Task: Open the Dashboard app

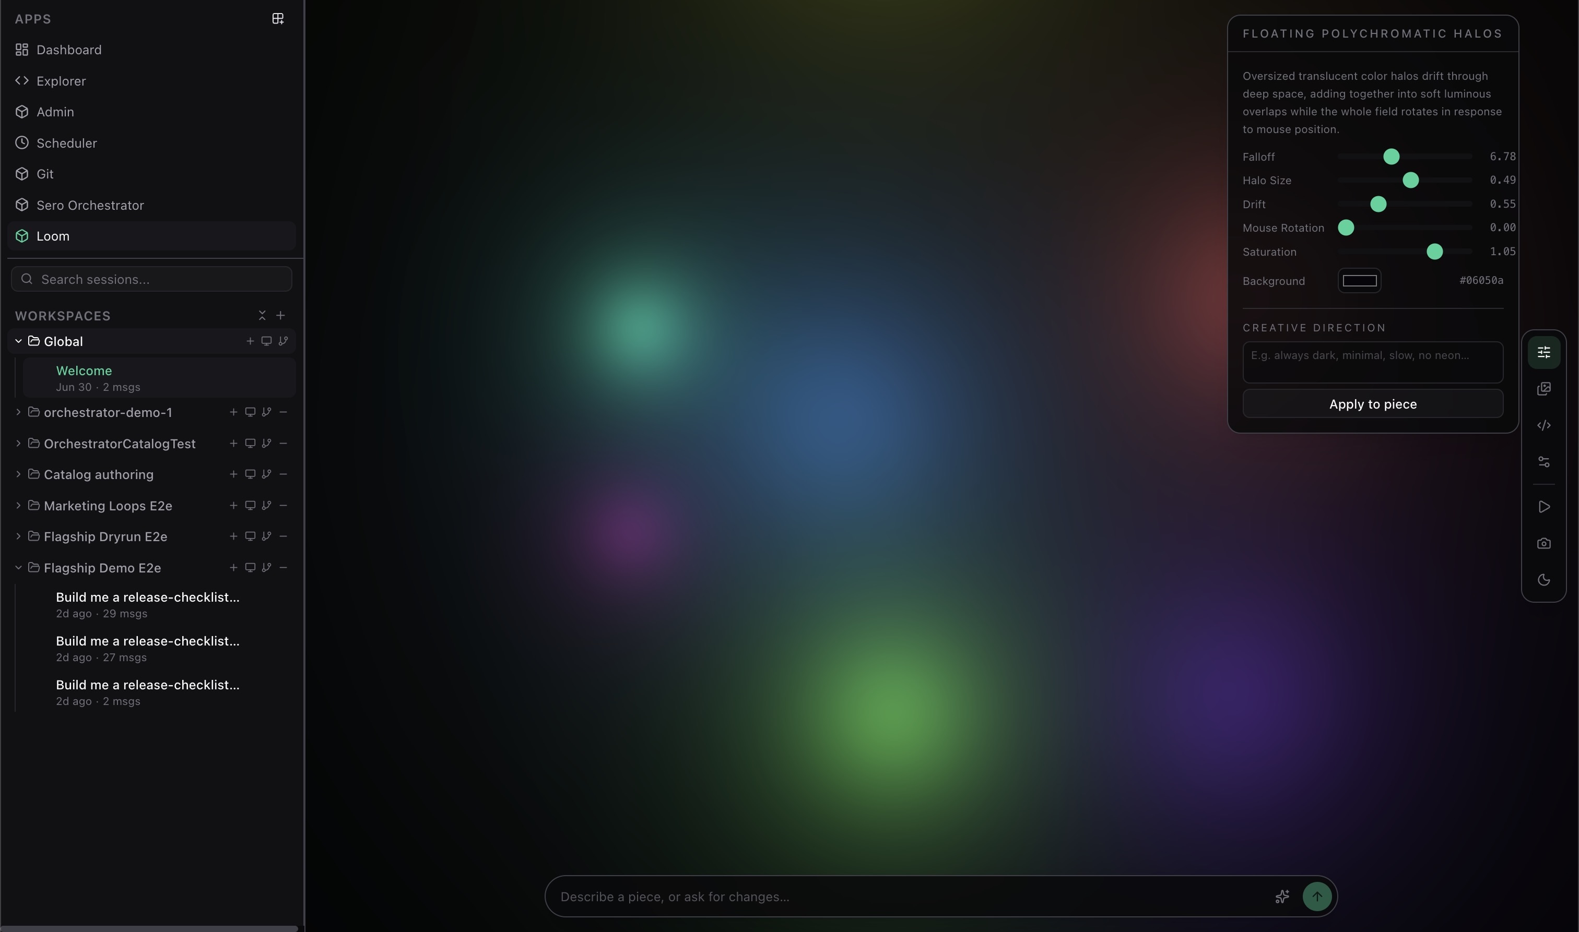Action: point(151,50)
